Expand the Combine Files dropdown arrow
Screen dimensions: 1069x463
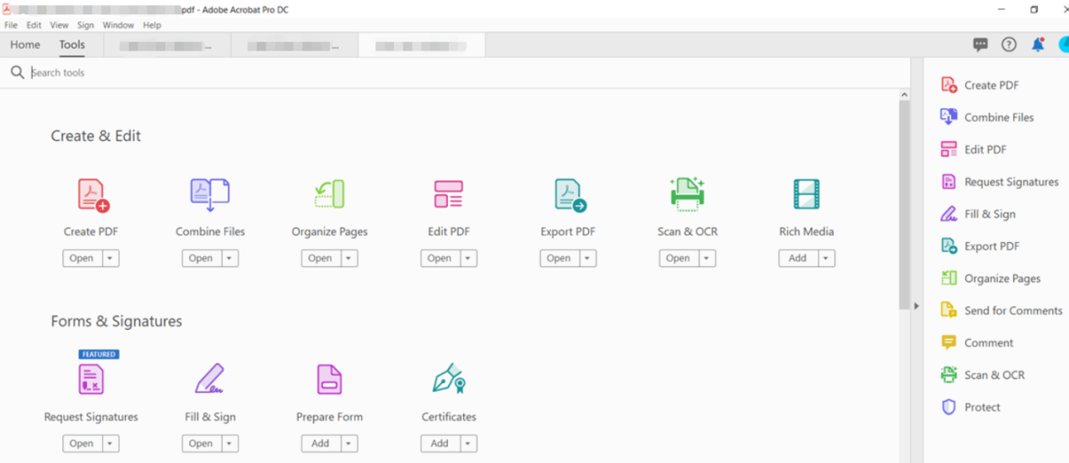pyautogui.click(x=230, y=258)
